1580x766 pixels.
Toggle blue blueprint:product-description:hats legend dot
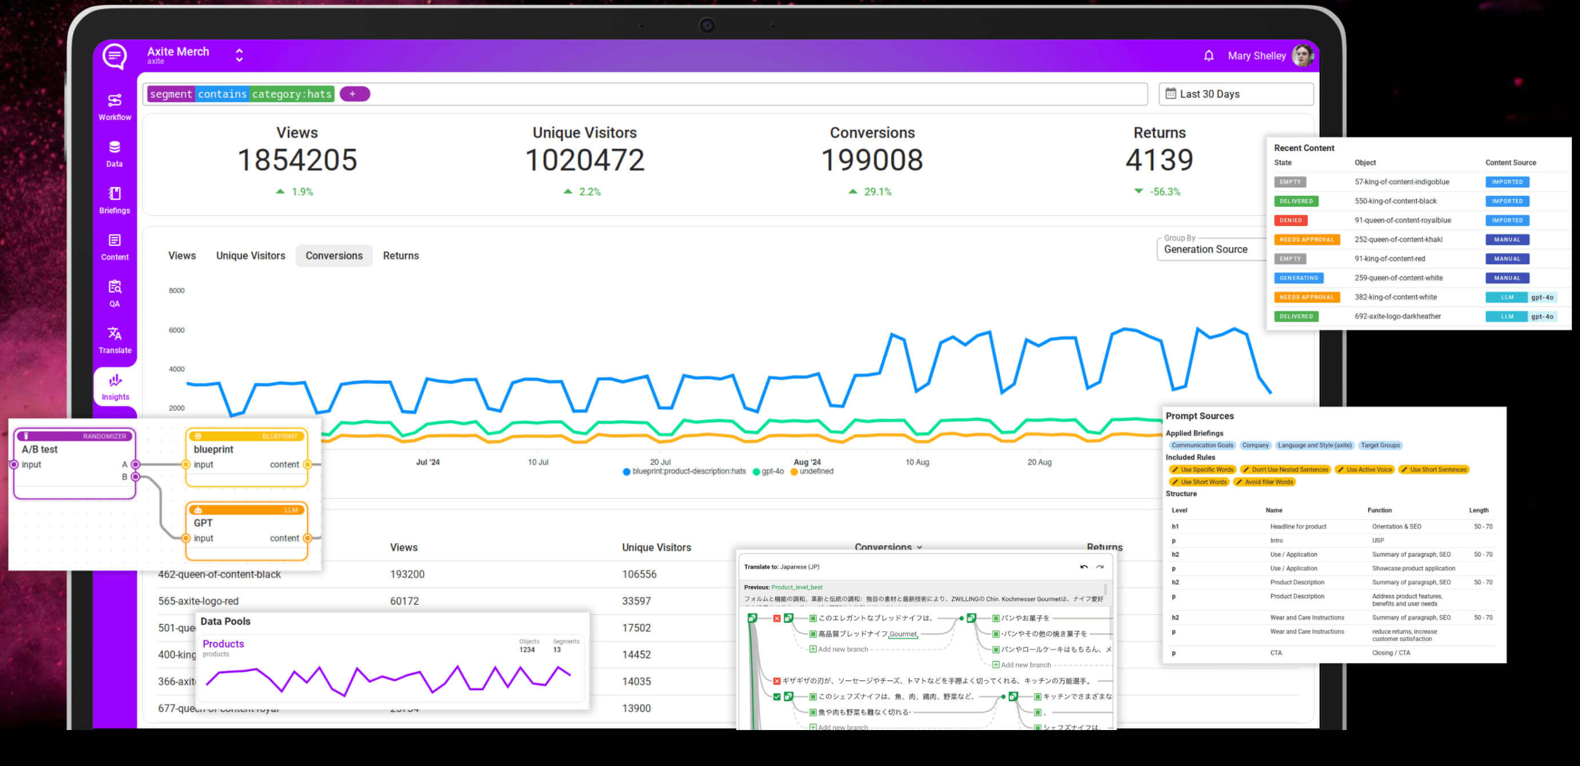626,472
